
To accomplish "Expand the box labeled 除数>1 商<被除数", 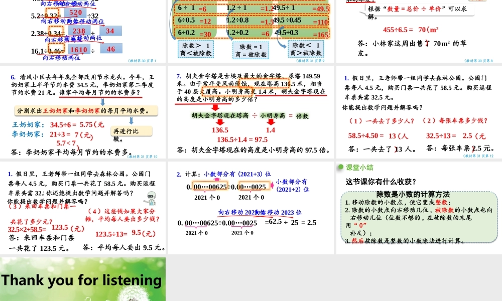I will point(196,49).
